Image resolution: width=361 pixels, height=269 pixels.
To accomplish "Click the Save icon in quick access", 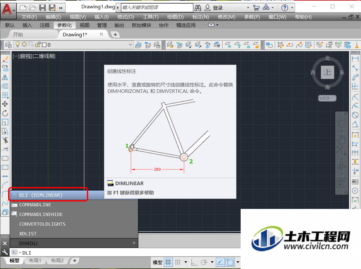I will coord(42,8).
